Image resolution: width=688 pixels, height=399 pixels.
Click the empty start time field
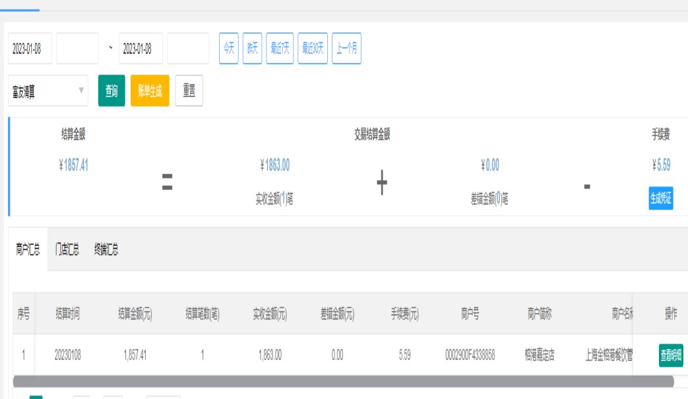pos(77,49)
